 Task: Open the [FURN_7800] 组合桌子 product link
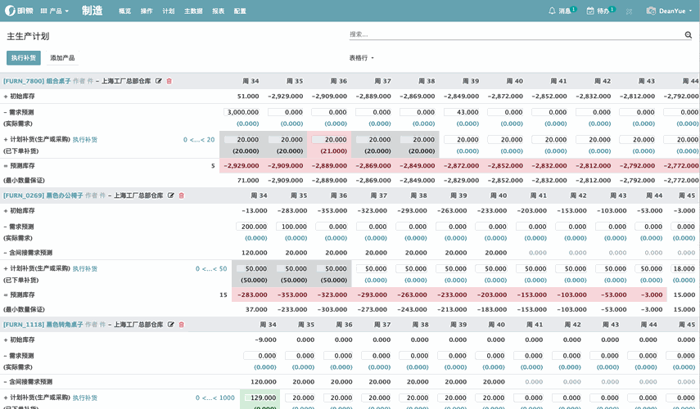point(36,81)
